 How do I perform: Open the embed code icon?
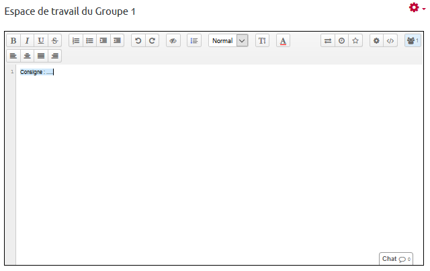point(390,41)
